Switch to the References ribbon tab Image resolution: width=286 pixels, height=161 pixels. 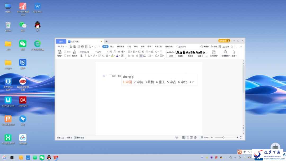[x=129, y=47]
